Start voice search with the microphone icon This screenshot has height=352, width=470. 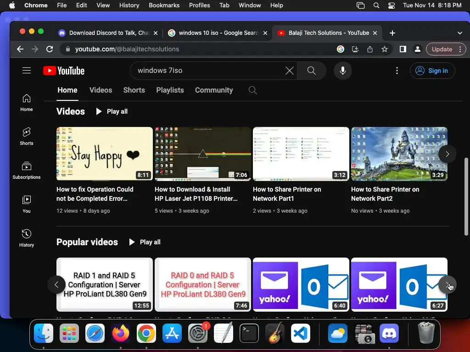(342, 71)
